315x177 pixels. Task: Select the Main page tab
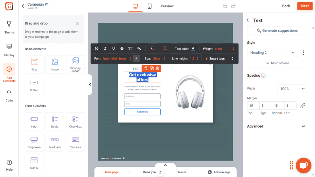point(112,172)
